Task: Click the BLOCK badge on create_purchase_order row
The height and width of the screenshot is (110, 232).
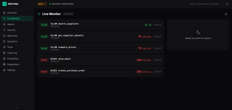Action: 44,72
